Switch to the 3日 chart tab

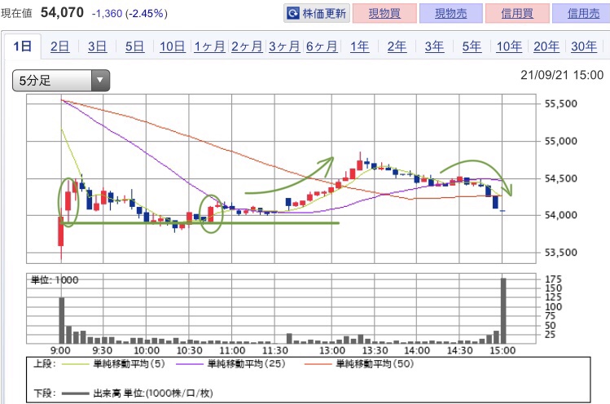point(97,47)
